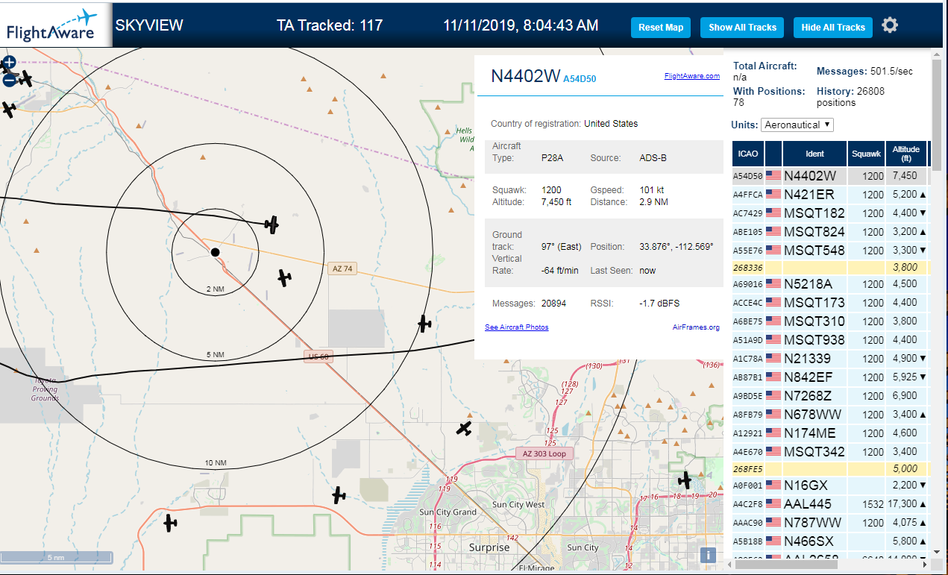Sort table by Ident column

pos(815,154)
